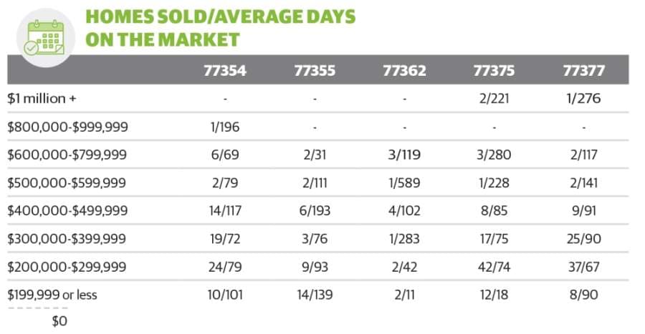Click the $500,000-$599,999 row label

pyautogui.click(x=67, y=182)
